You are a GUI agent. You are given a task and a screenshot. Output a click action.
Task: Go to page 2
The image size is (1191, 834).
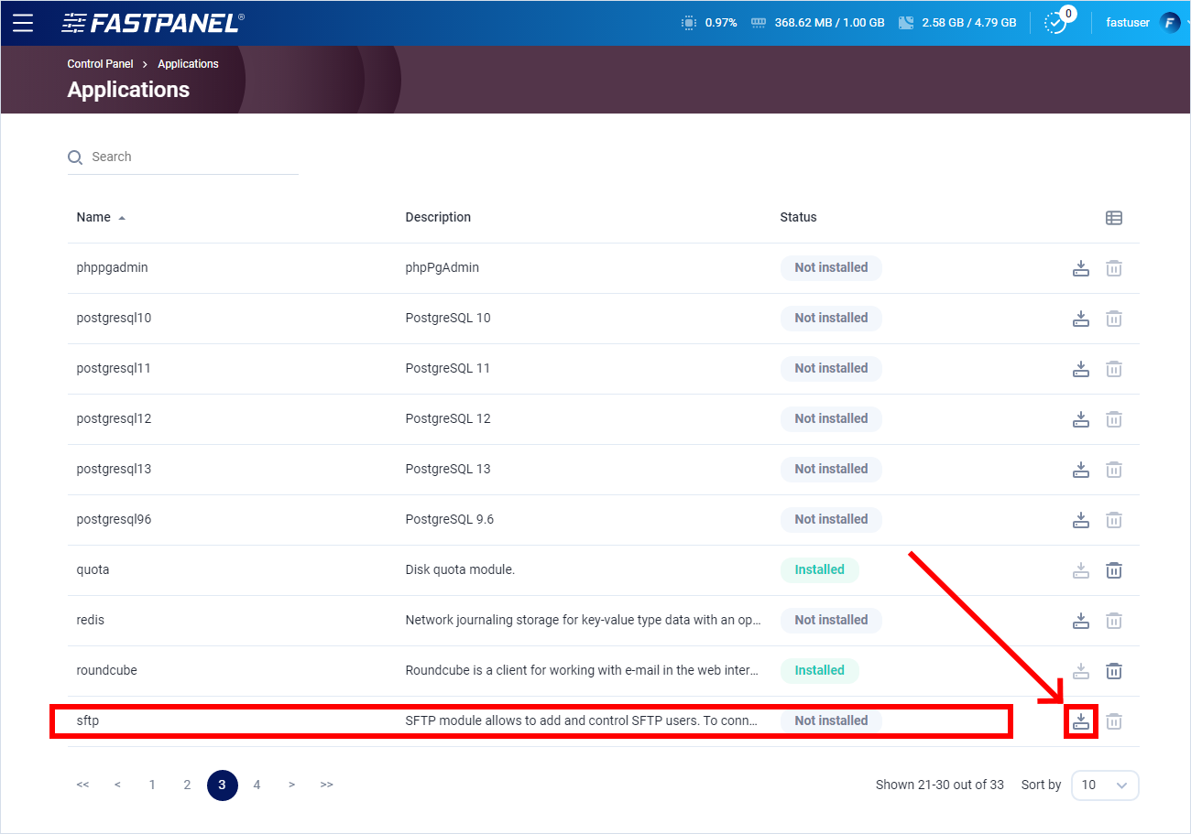187,785
